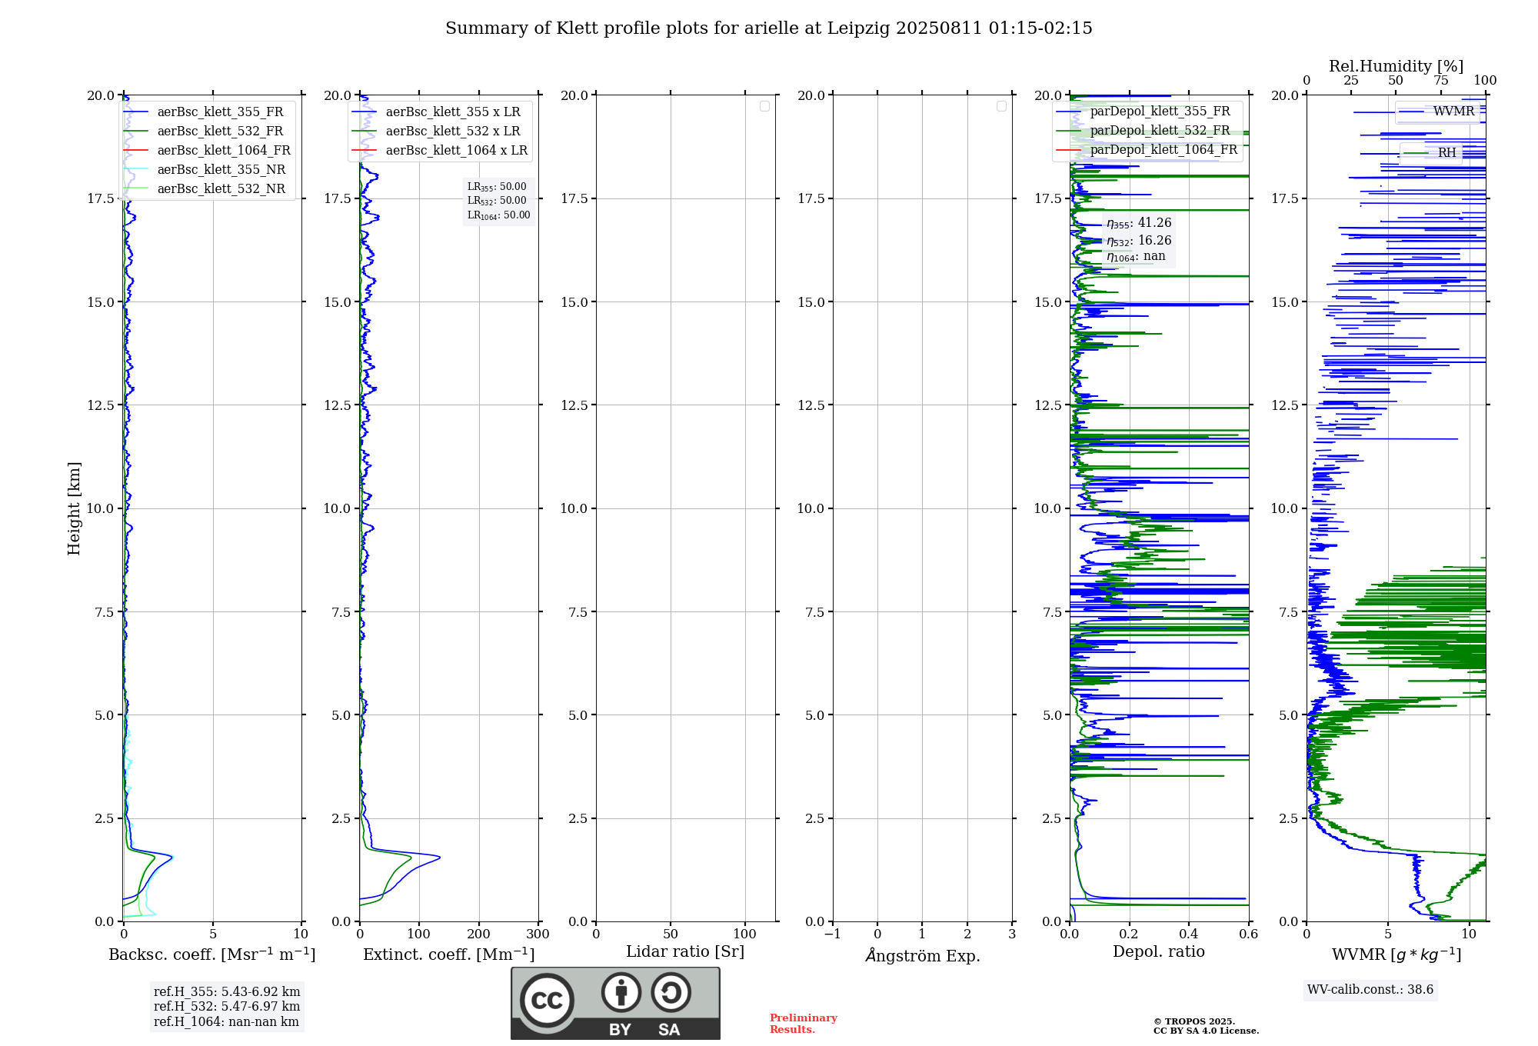Click the backscatter peak near 1.6 km height
The image size is (1538, 1046).
point(171,857)
